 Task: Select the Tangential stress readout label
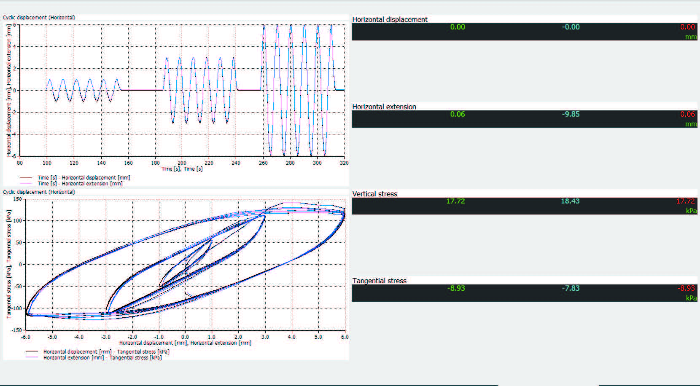[x=380, y=281]
